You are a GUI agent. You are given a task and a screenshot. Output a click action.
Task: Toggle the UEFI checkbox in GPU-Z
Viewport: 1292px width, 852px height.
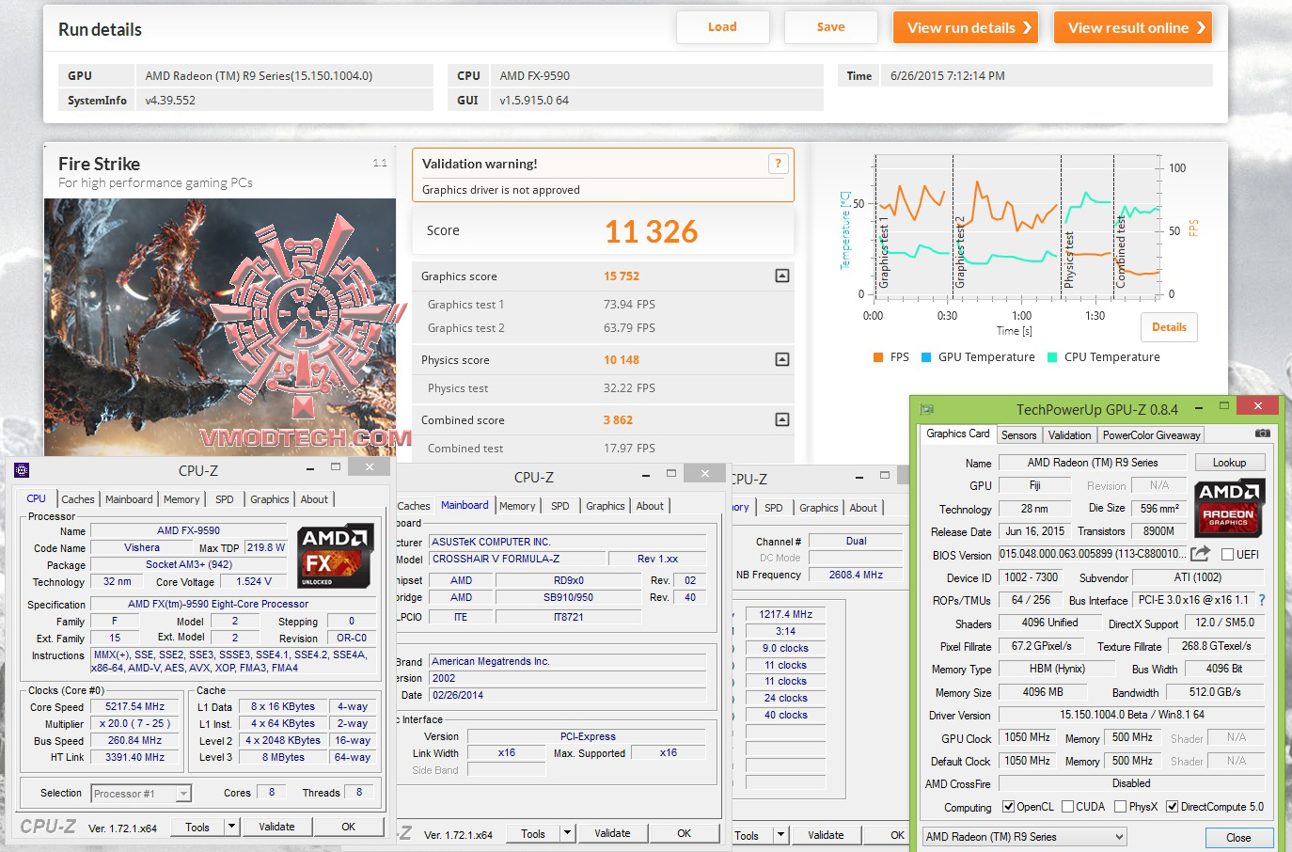1227,555
